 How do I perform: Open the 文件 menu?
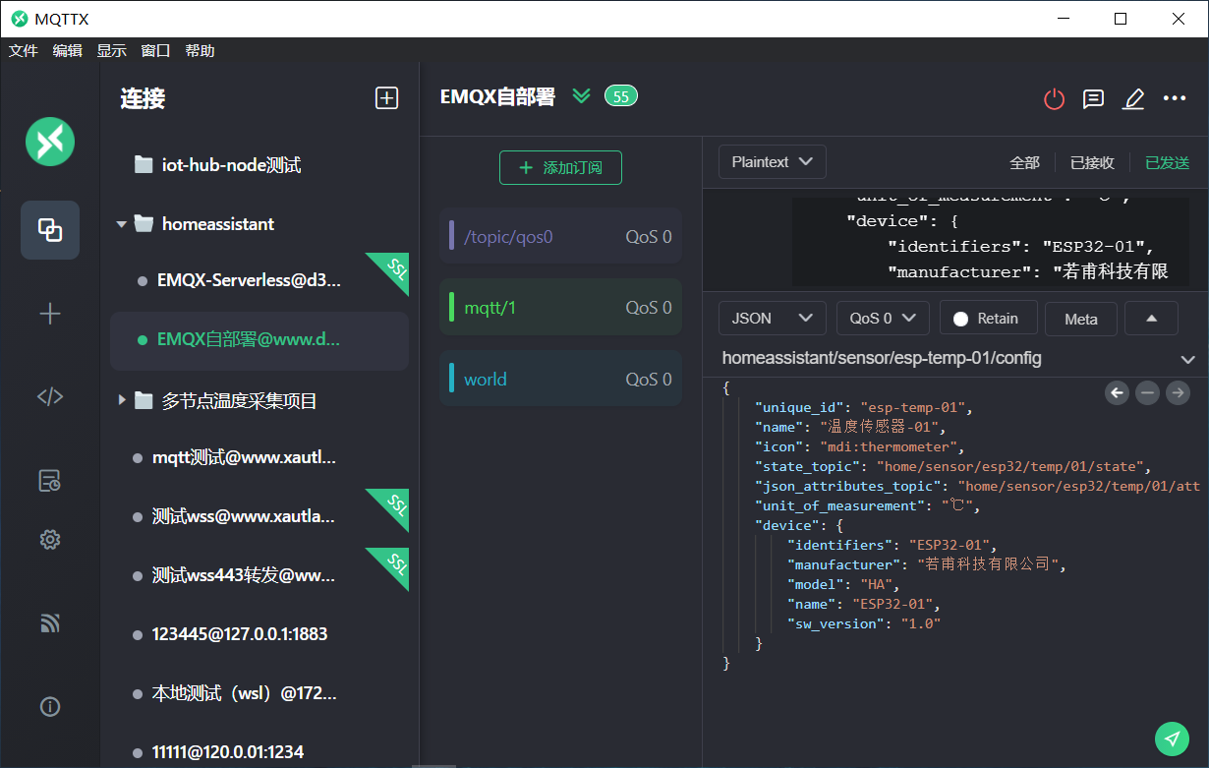[x=24, y=51]
